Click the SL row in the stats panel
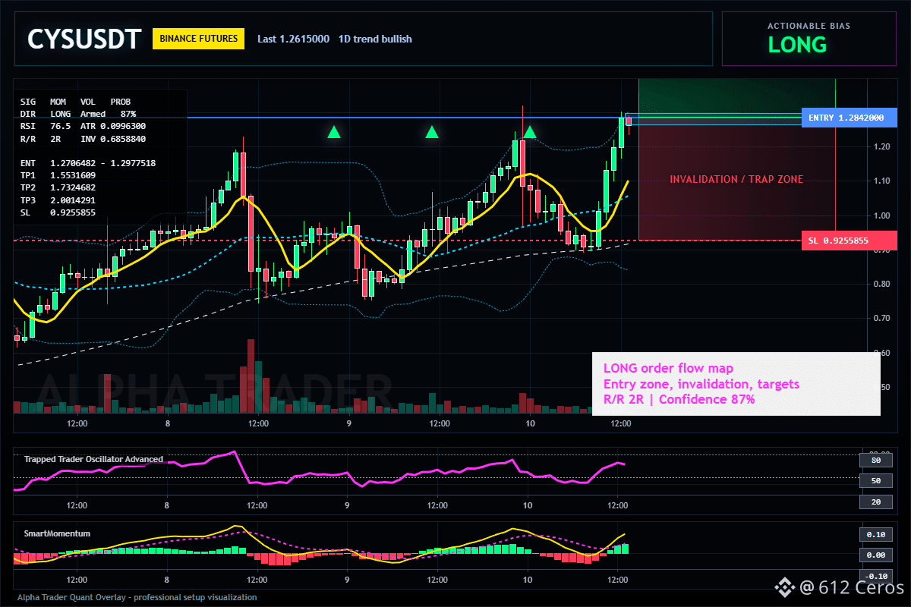This screenshot has height=607, width=911. click(58, 212)
